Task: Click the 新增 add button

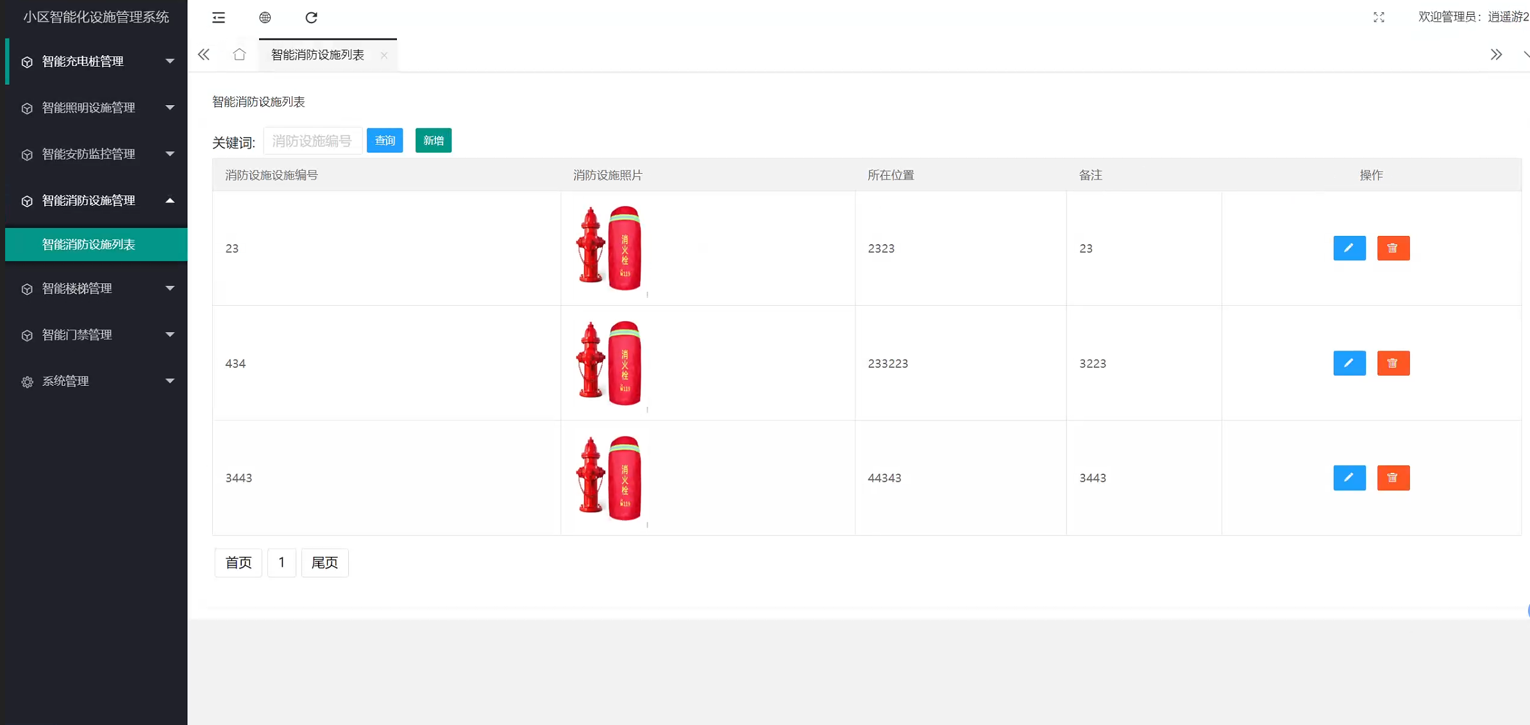Action: 433,140
